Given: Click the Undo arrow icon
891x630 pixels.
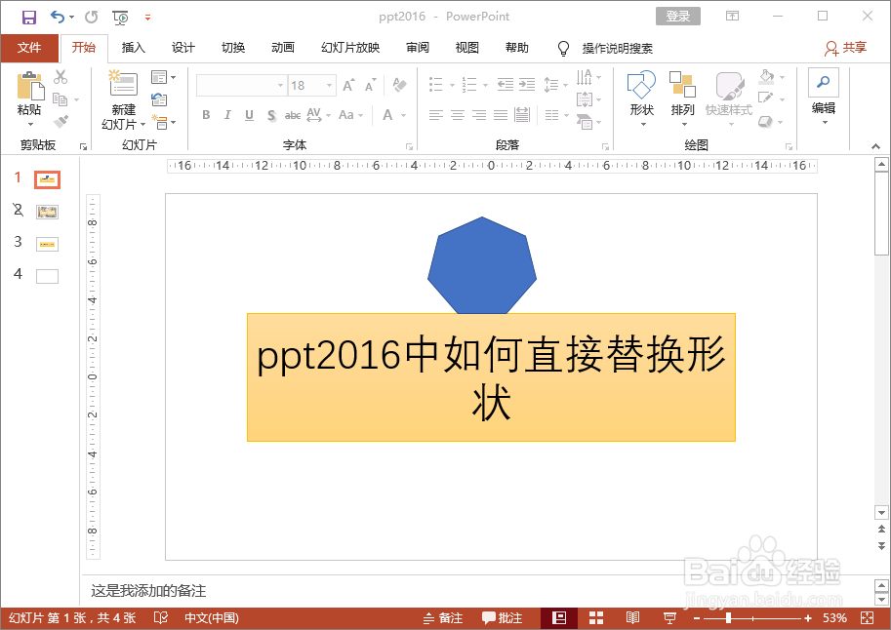Looking at the screenshot, I should [x=58, y=17].
